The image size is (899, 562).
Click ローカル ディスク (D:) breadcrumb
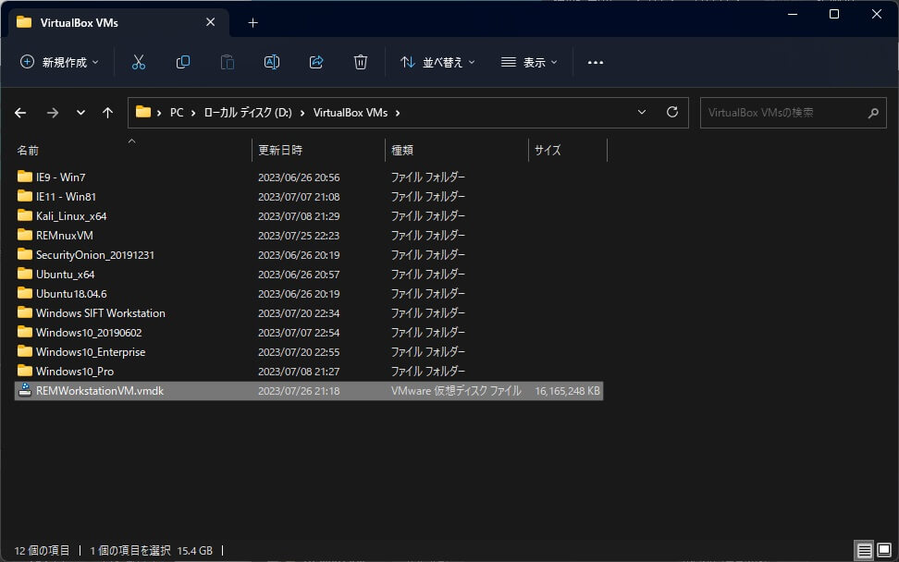coord(248,113)
